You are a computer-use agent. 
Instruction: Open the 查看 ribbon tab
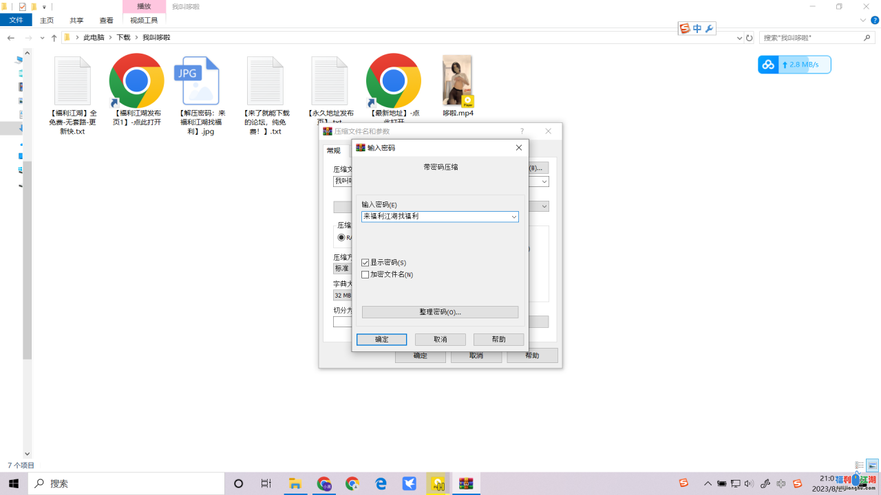coord(106,21)
